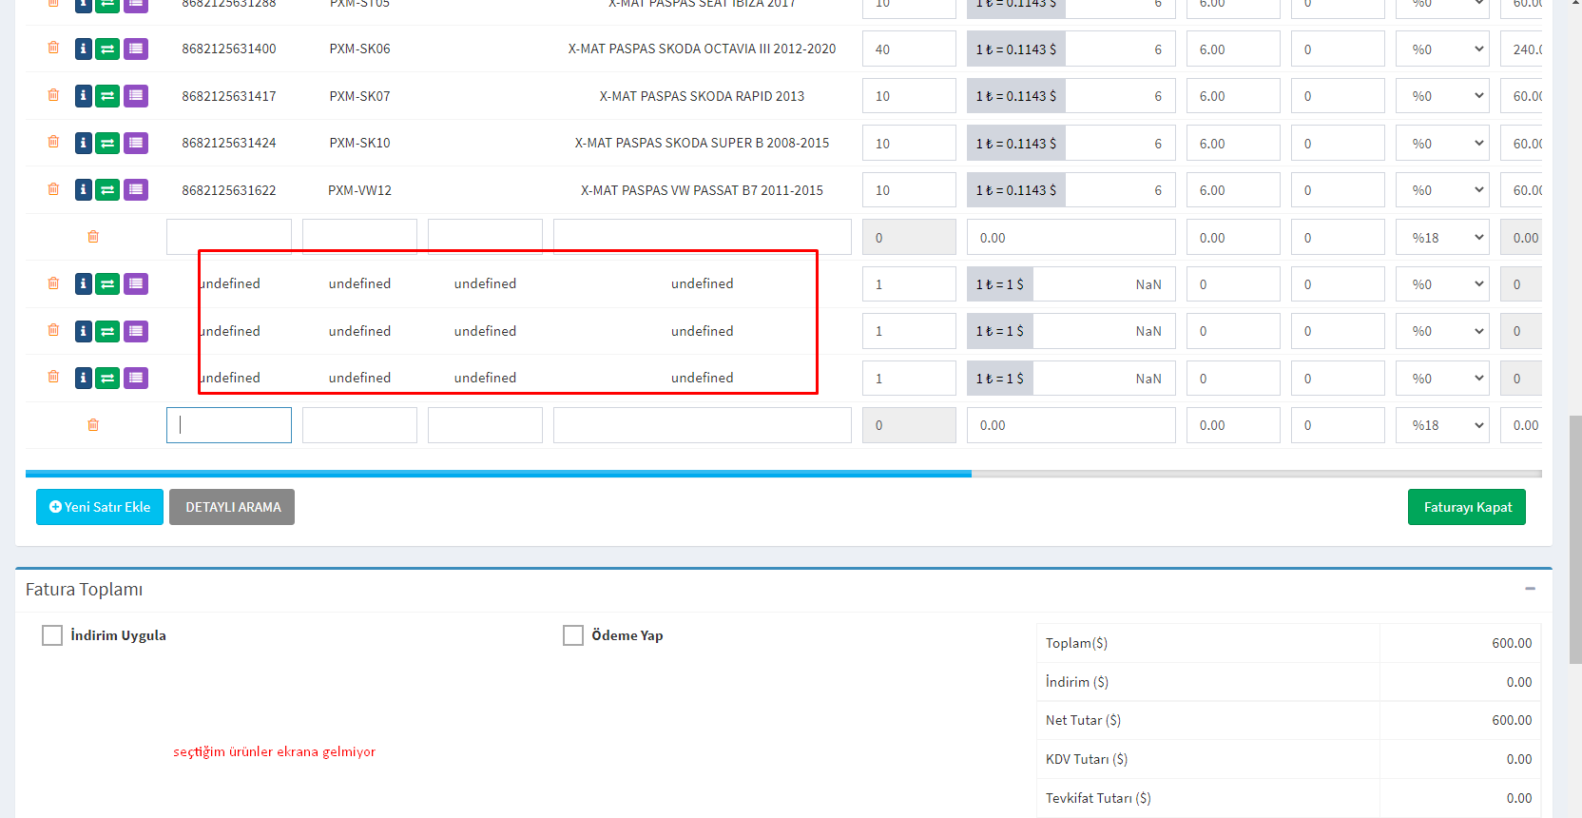Open info icon on second undefined row
The height and width of the screenshot is (818, 1582).
[84, 331]
